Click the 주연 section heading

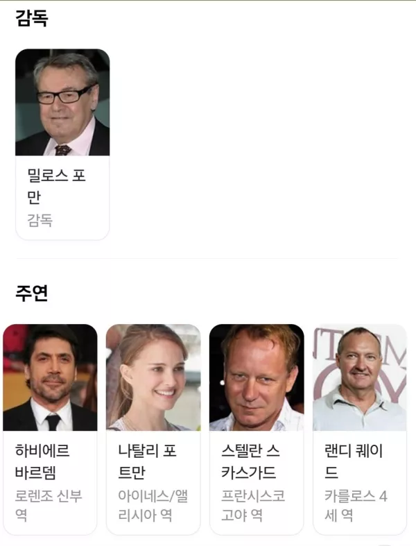click(32, 293)
